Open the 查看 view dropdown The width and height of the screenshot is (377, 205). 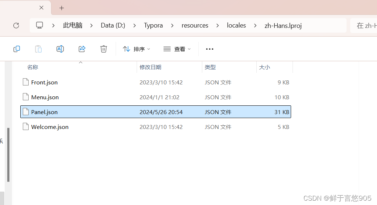(177, 49)
